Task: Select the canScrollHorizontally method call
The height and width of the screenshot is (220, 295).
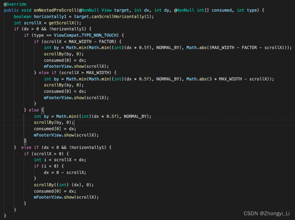Action: (x=118, y=16)
